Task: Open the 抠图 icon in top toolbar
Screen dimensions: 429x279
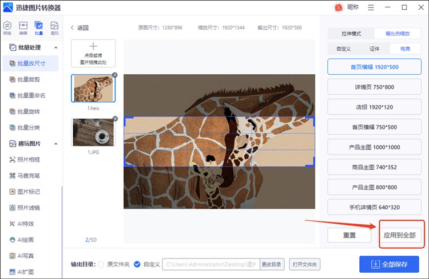Action: [54, 27]
